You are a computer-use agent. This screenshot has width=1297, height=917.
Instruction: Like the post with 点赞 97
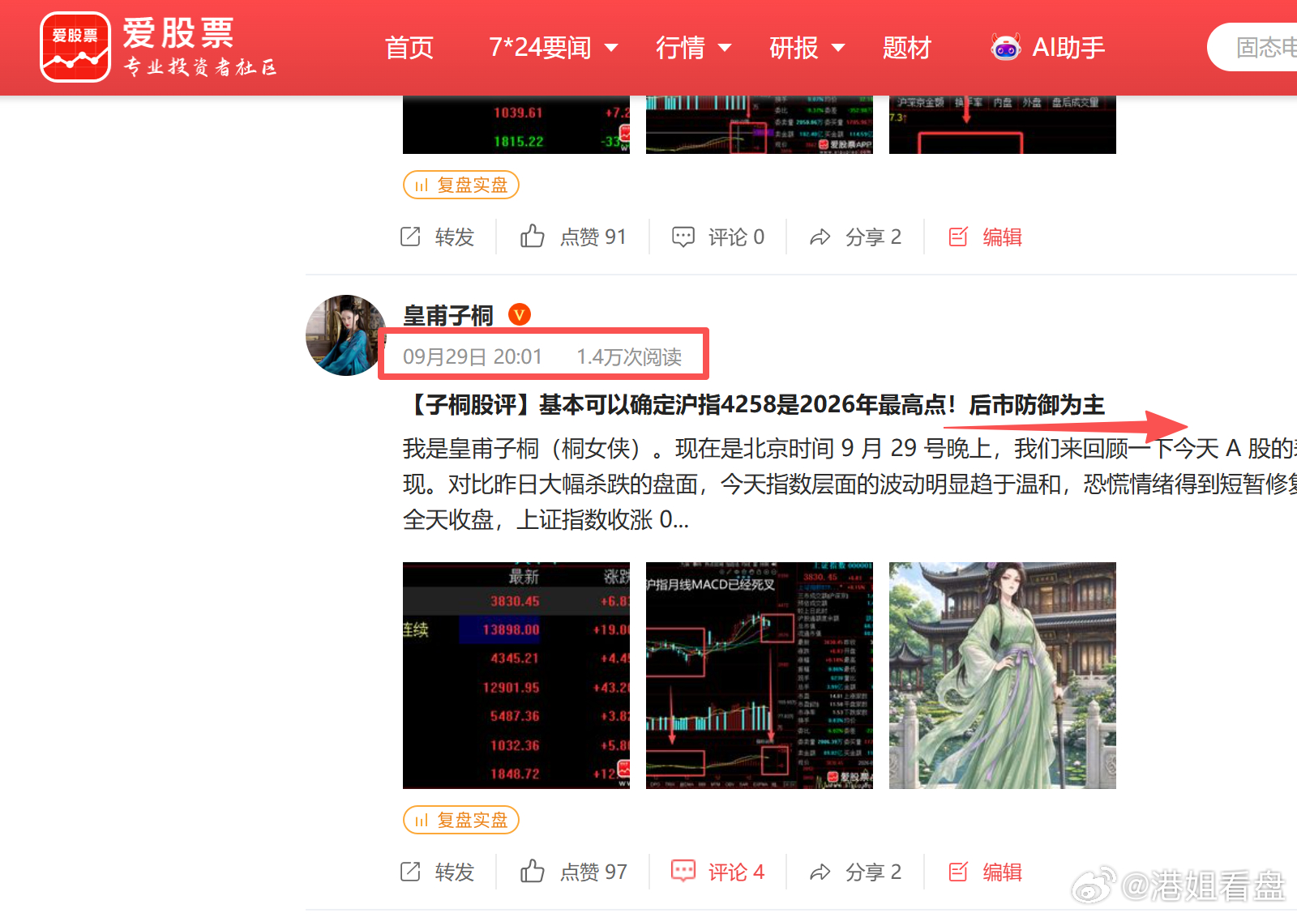click(x=533, y=871)
